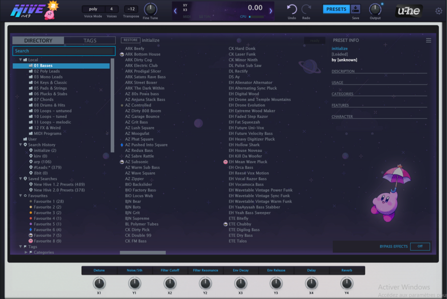Viewport: 447px width, 299px height.
Task: Load the AZ Pushed Into Square preset
Action: pyautogui.click(x=146, y=145)
